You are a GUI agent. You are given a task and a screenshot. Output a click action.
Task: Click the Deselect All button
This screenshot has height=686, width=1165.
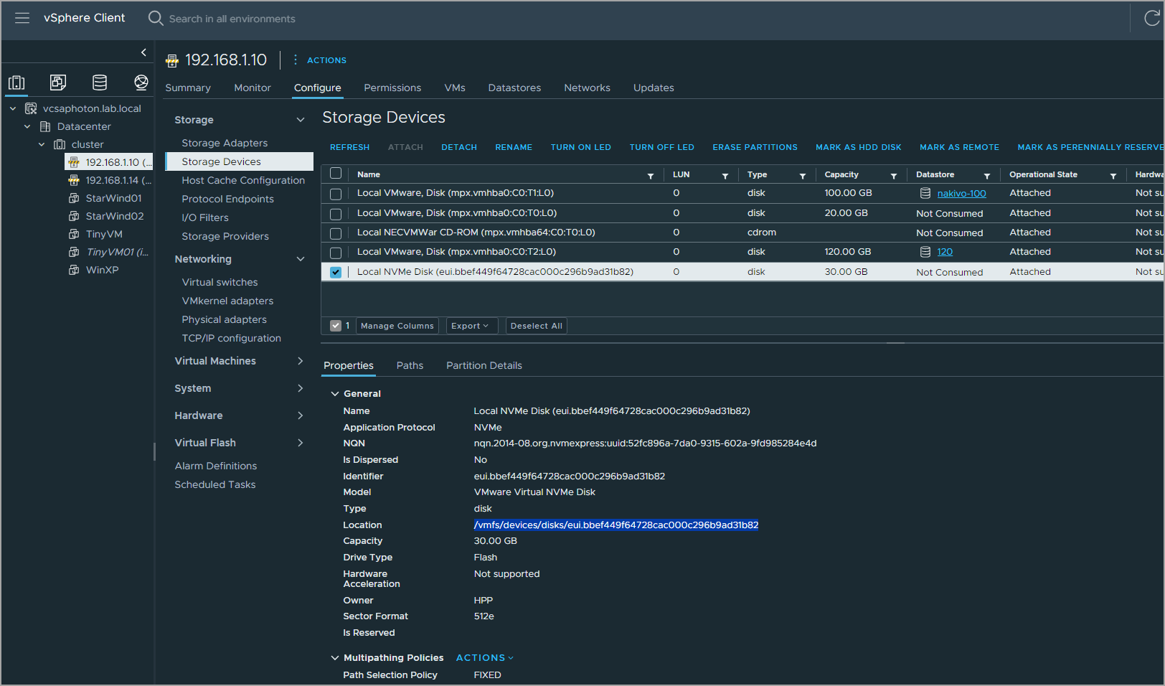[537, 326]
